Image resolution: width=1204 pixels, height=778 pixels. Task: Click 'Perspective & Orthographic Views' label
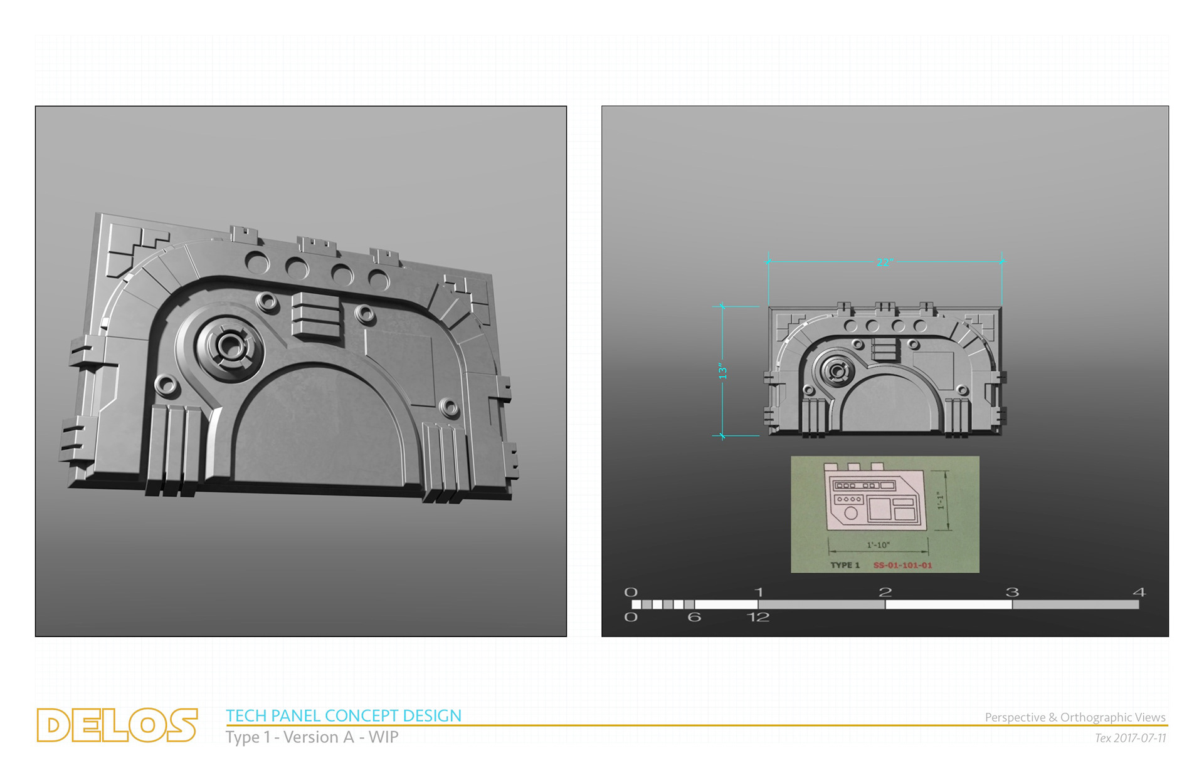tap(1075, 717)
